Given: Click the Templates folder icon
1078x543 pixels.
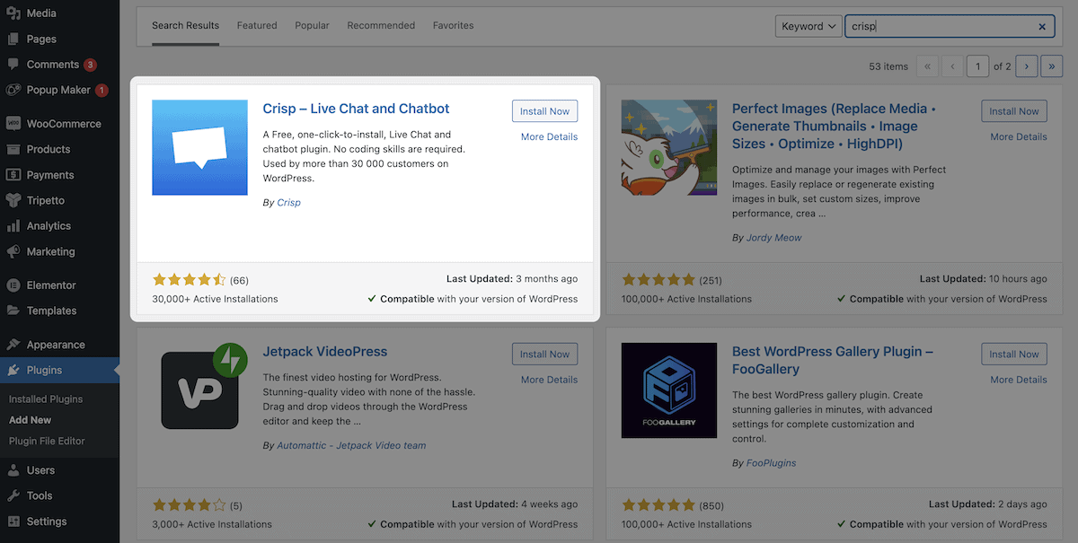Looking at the screenshot, I should pyautogui.click(x=13, y=311).
